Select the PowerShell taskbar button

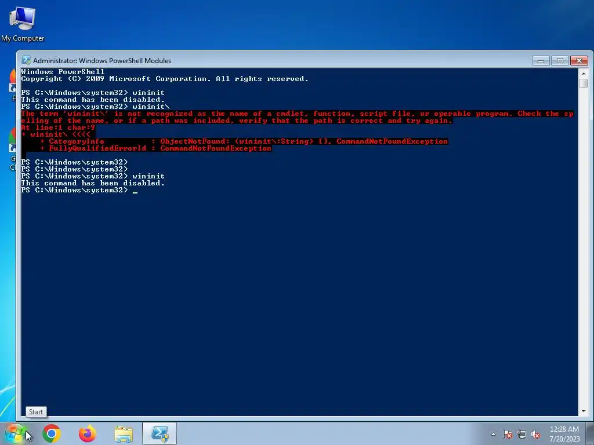[160, 433]
